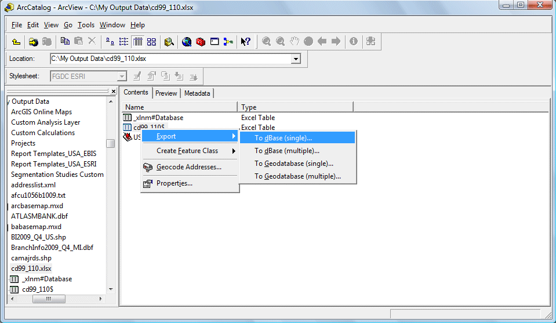Click the Export context menu entry
The width and height of the screenshot is (556, 323).
(x=190, y=136)
